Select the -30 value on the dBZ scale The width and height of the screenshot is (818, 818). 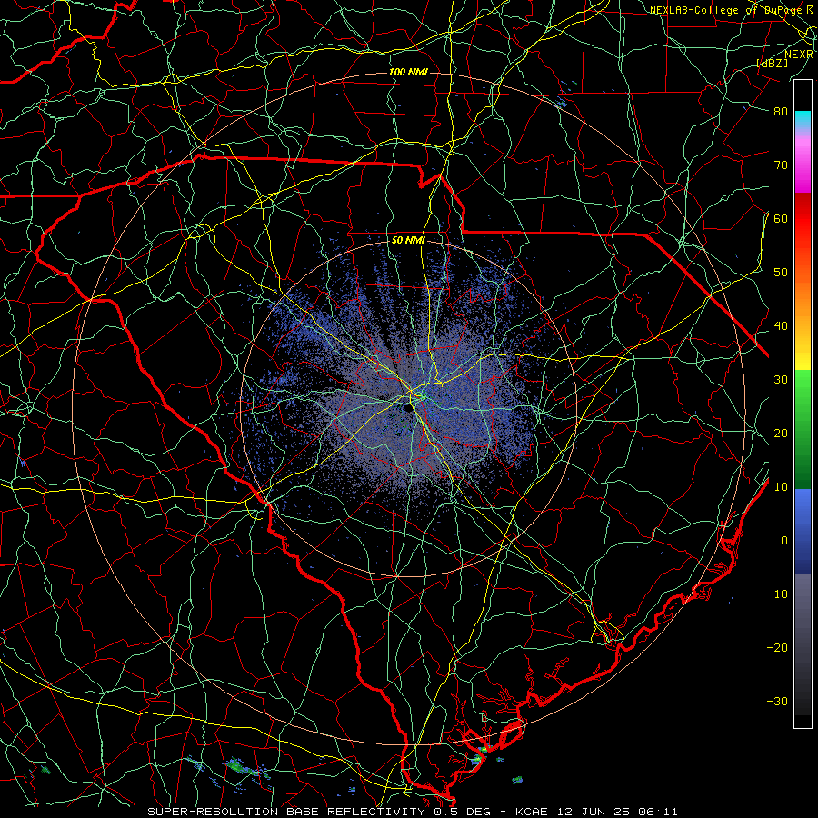coord(777,702)
